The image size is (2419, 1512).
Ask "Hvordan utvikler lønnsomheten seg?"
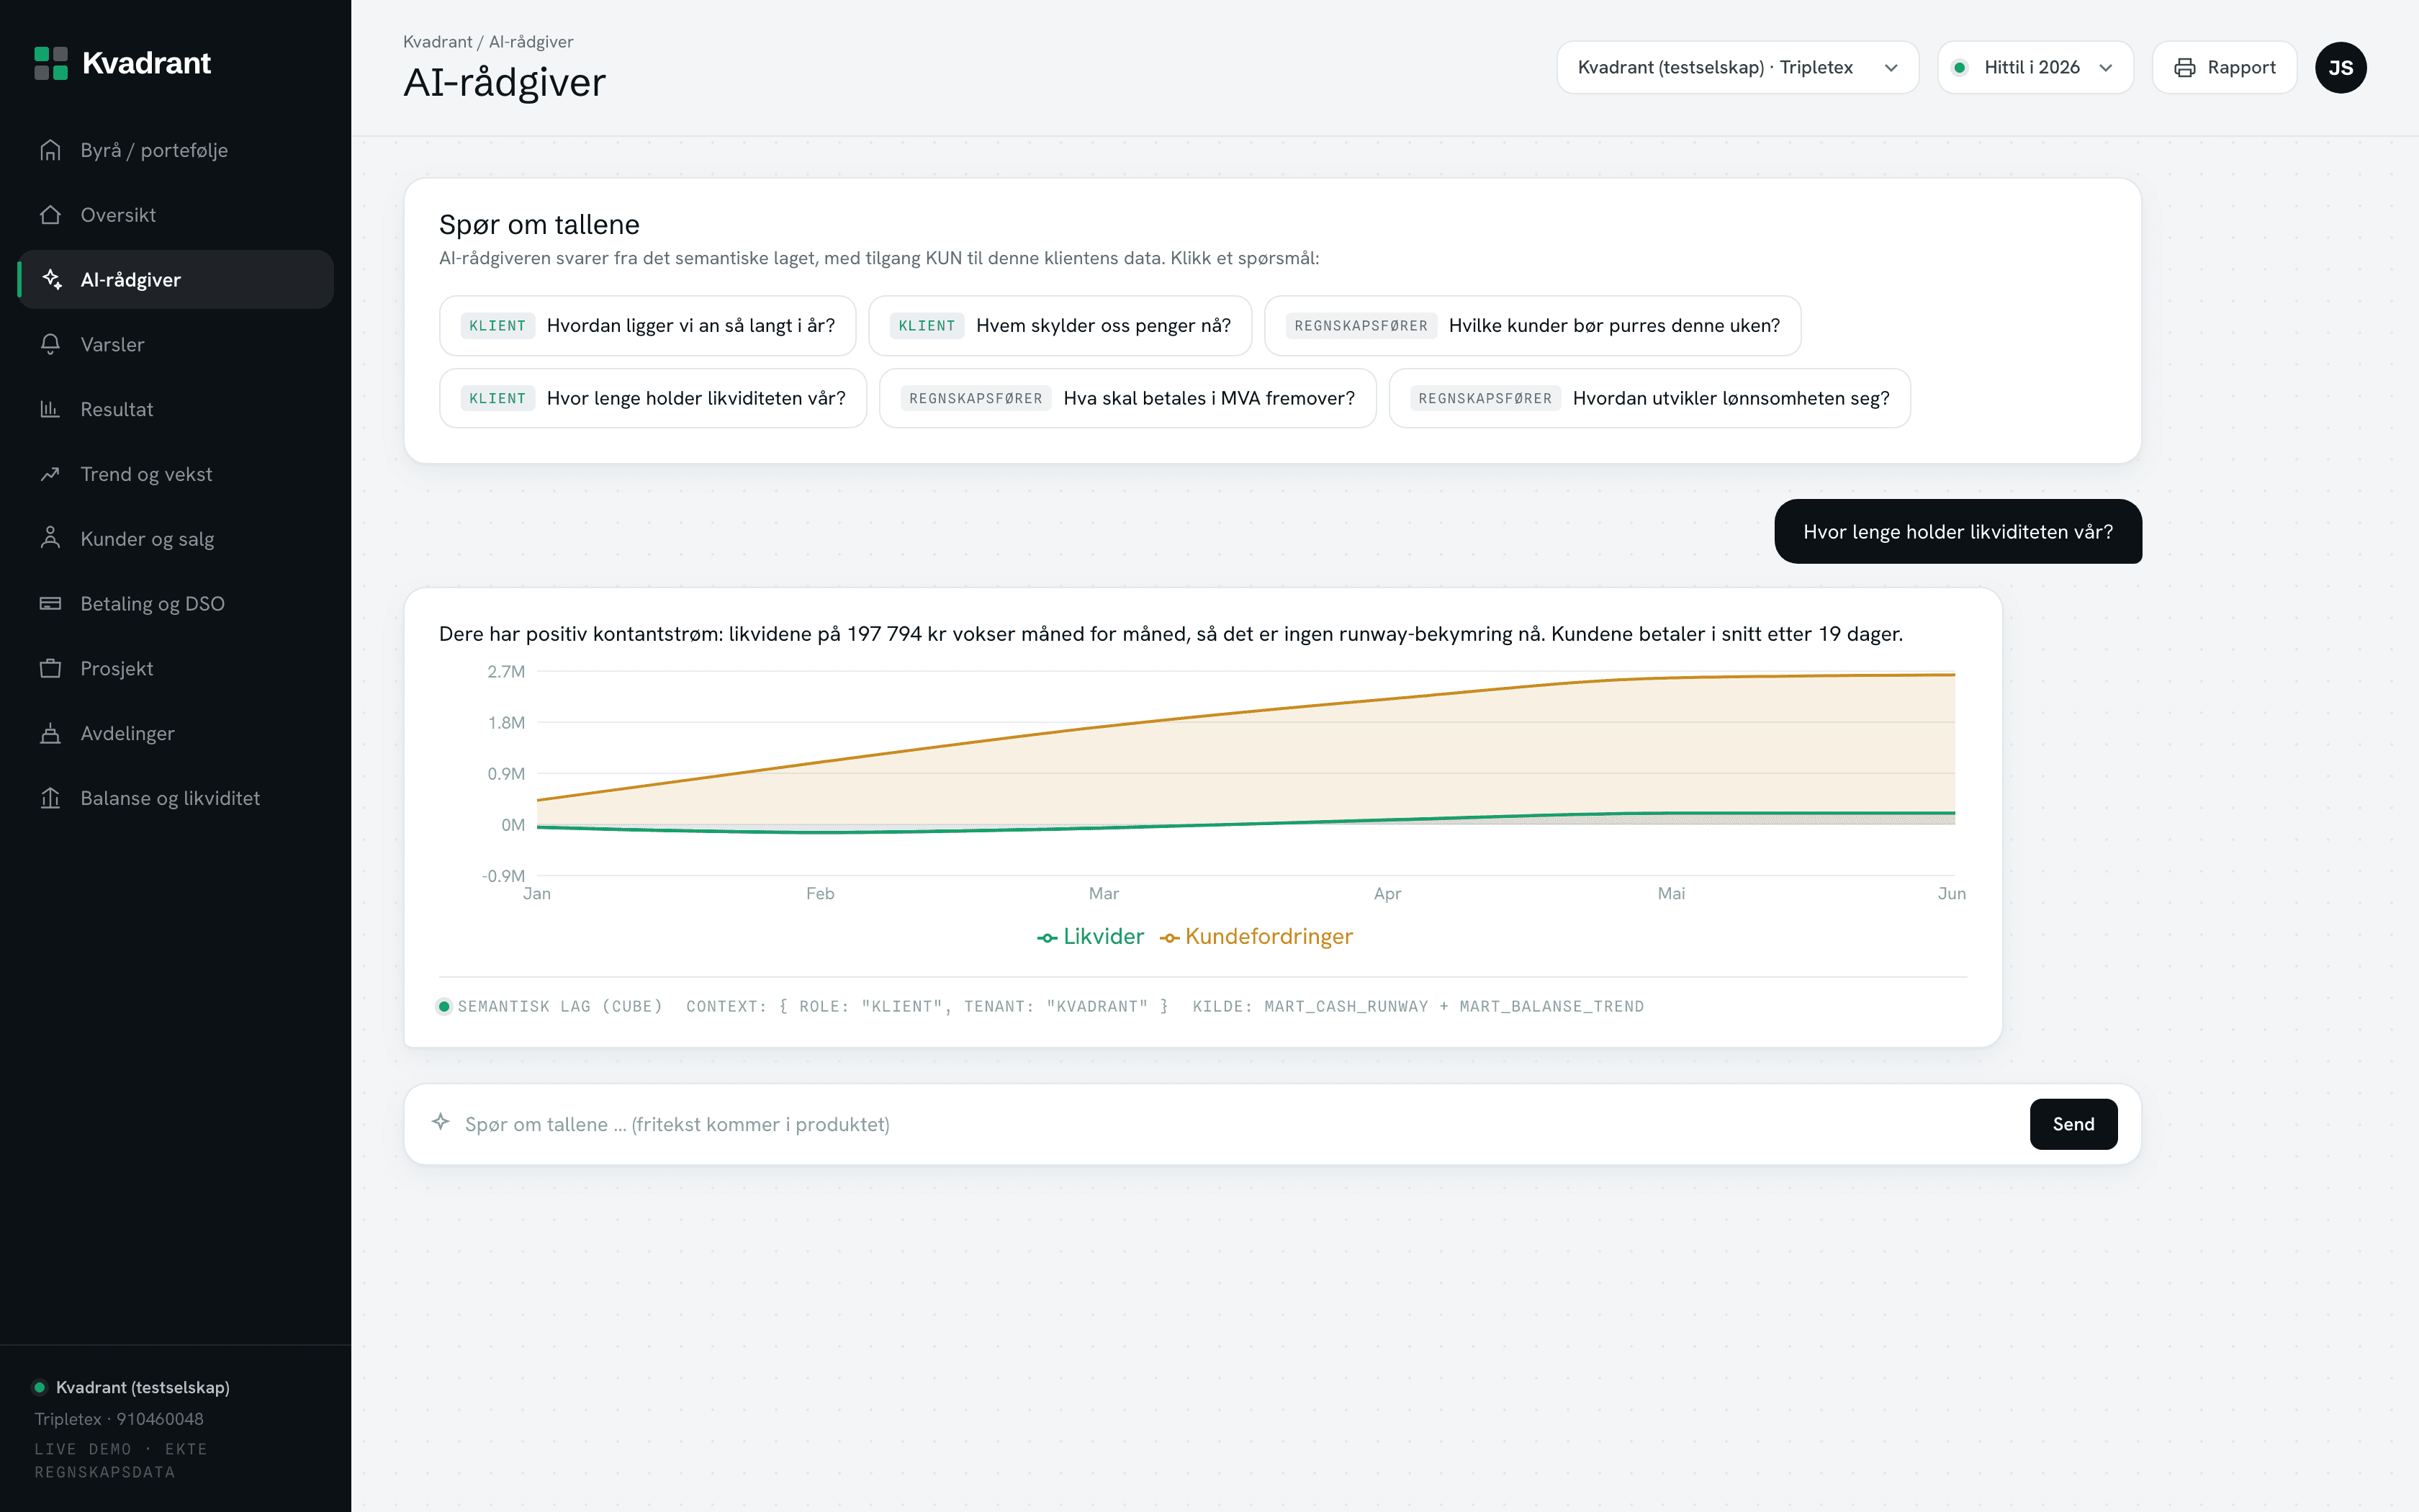[1649, 398]
